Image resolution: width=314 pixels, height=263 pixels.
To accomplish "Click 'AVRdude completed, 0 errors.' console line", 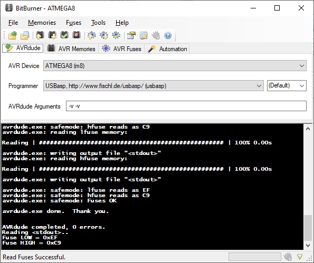I will 53,227.
